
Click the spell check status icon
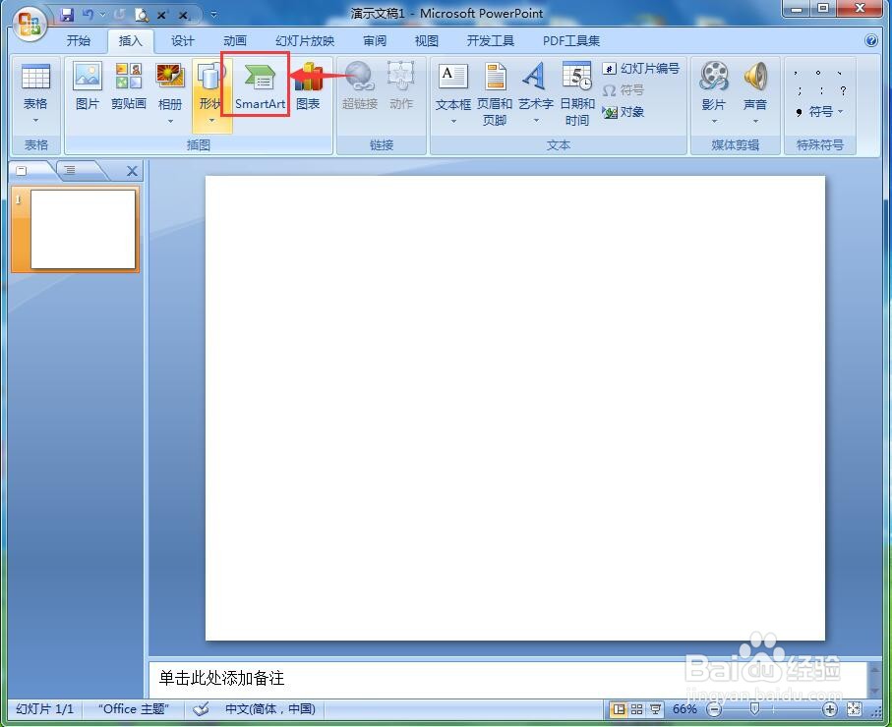tap(201, 709)
